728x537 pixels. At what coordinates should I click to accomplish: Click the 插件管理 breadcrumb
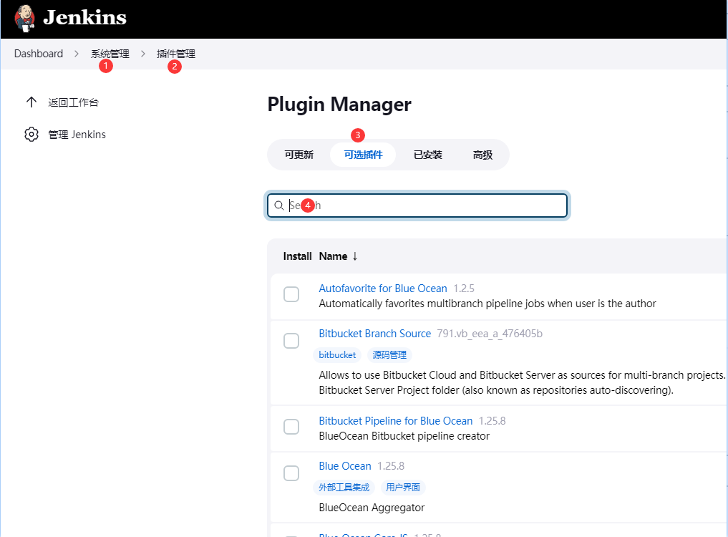[176, 54]
